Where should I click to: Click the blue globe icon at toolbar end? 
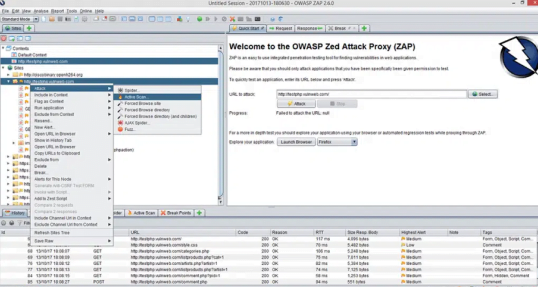point(273,19)
